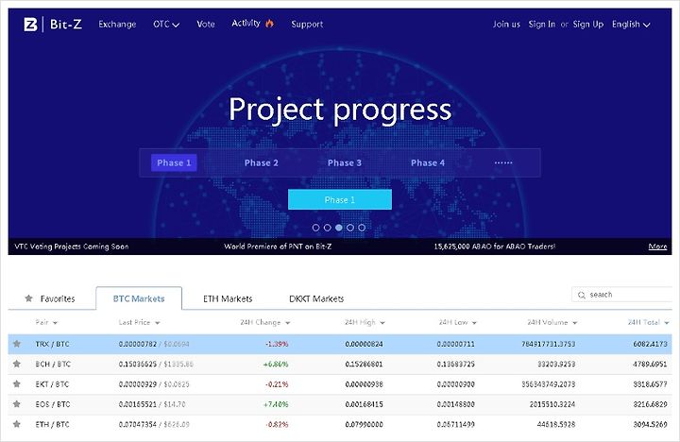Select the second carousel dot
The height and width of the screenshot is (442, 680).
328,228
